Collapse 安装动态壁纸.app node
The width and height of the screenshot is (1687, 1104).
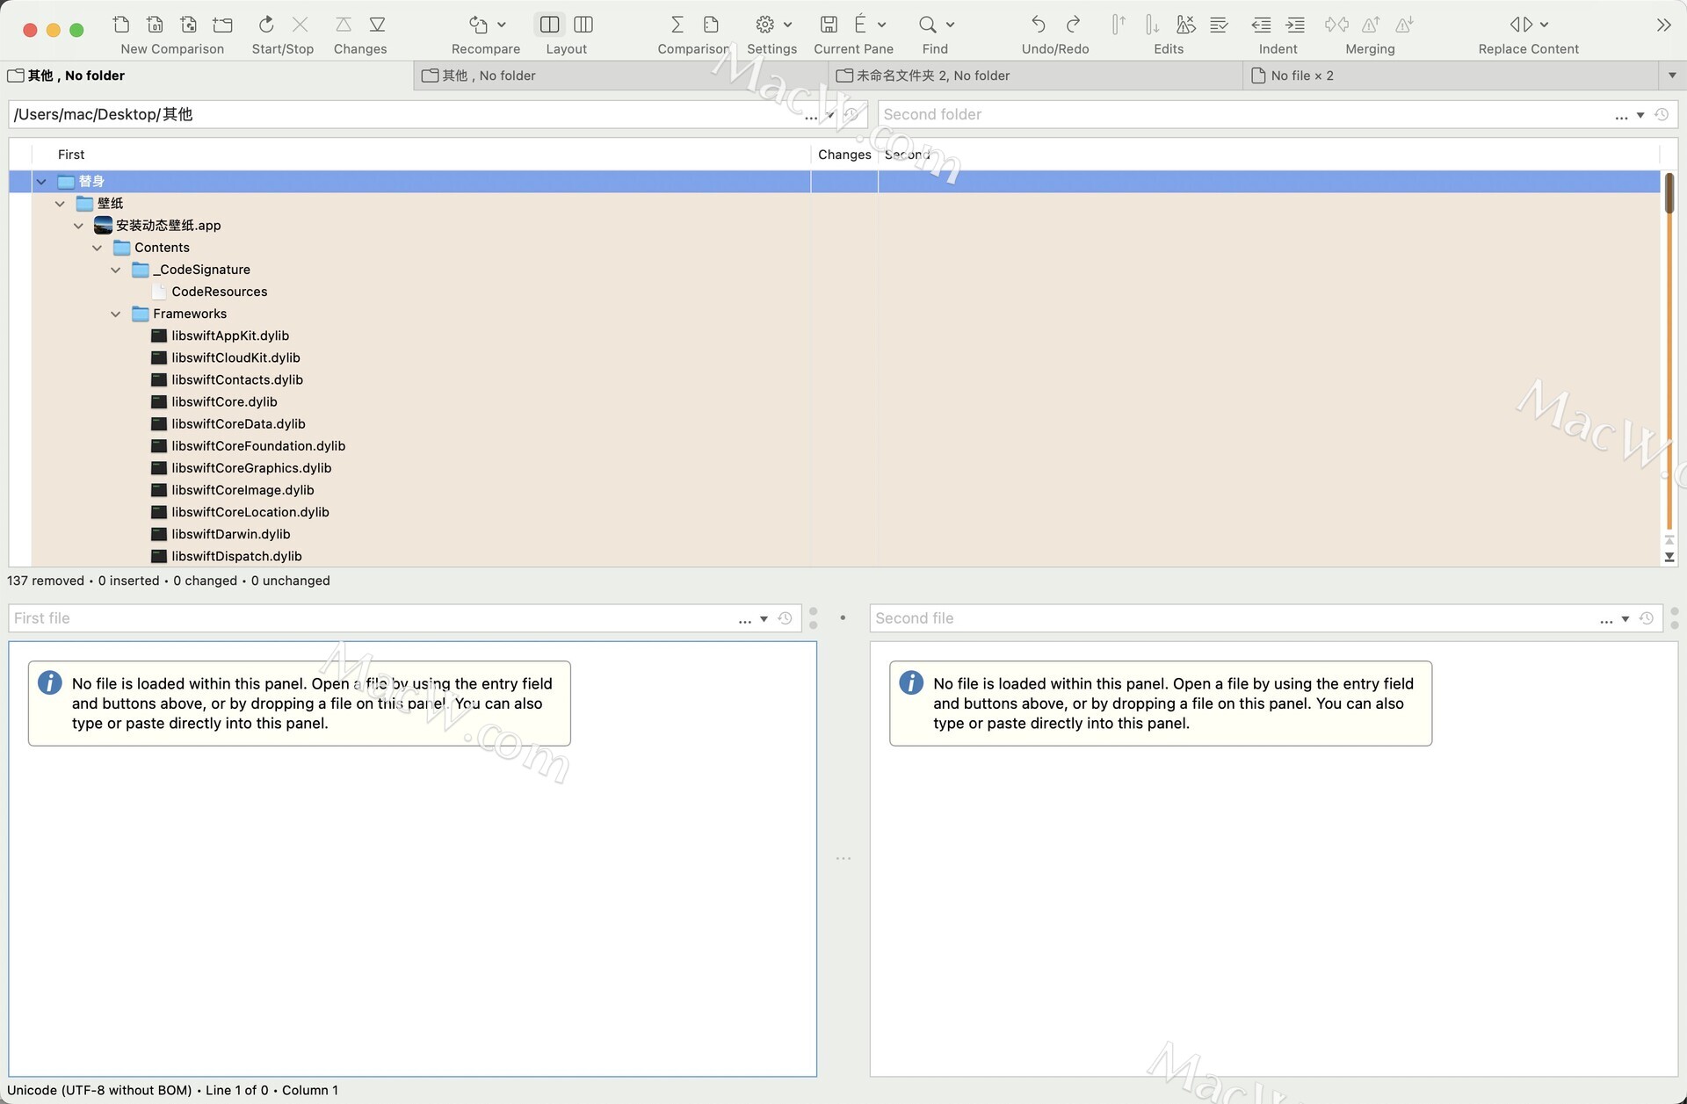point(78,225)
